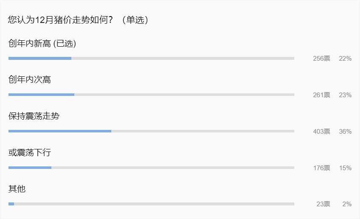Click the 15% percentage label
361x219 pixels.
tap(345, 168)
